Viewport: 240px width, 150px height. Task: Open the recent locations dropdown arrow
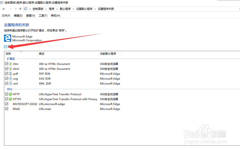(x=16, y=9)
